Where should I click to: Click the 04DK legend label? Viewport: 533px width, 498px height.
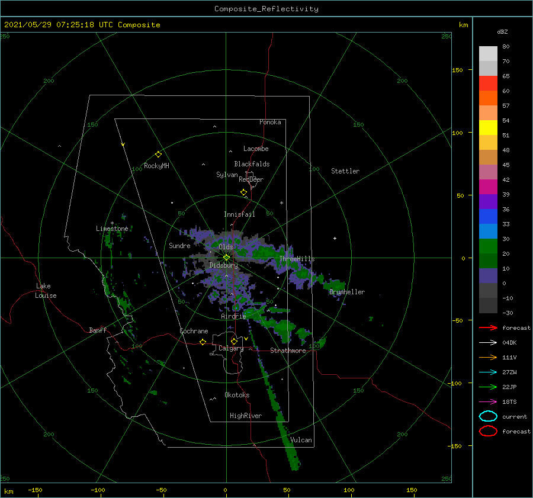coord(509,343)
